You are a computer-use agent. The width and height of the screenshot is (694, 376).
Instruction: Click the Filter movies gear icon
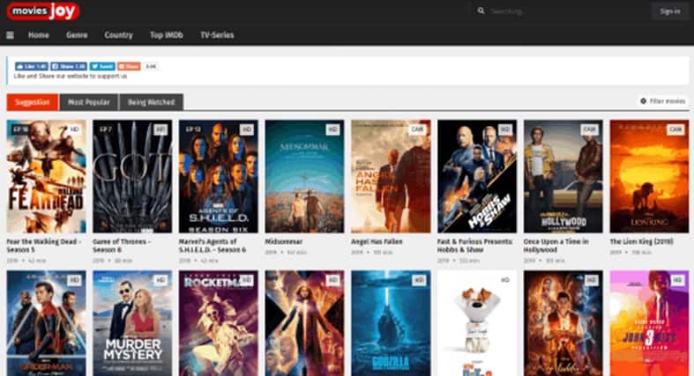(x=644, y=101)
